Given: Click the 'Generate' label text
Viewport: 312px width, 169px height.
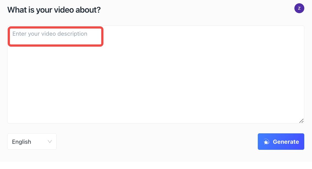Looking at the screenshot, I should click(x=286, y=142).
